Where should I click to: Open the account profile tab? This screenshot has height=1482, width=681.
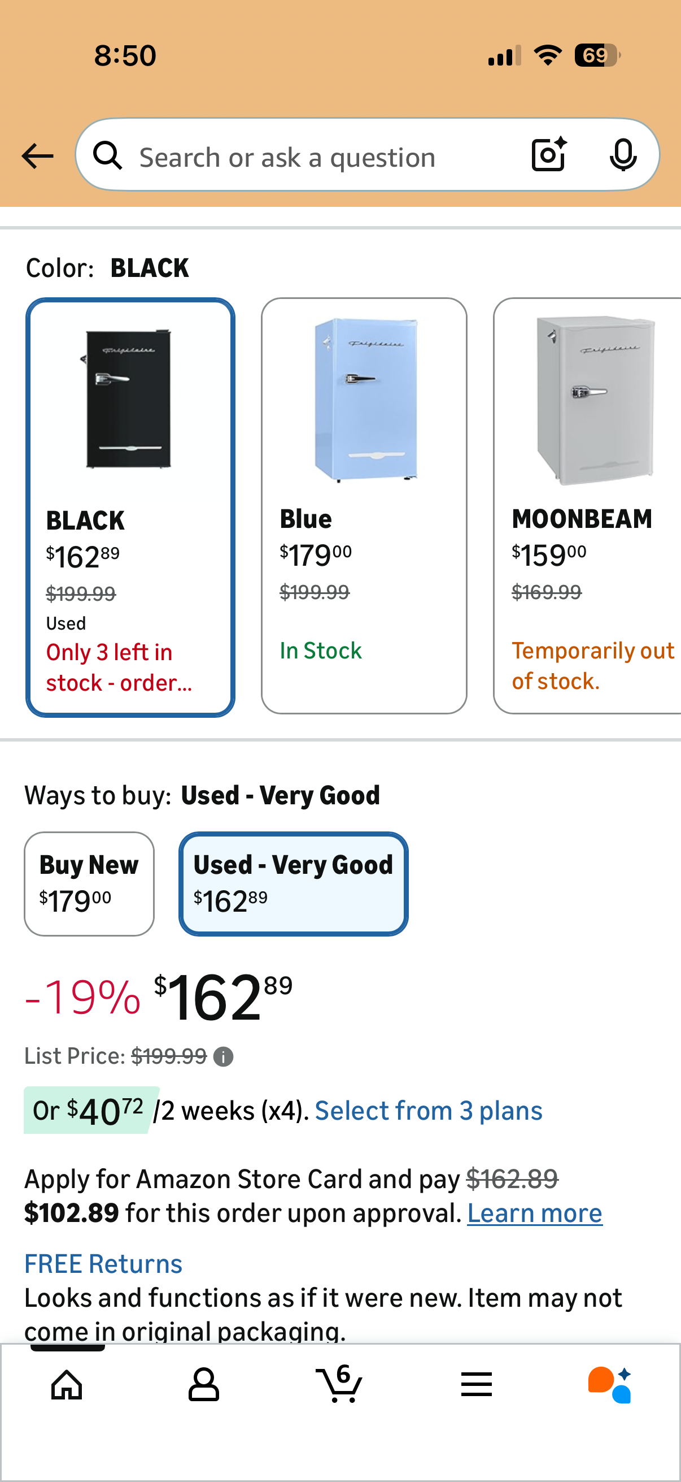pyautogui.click(x=203, y=1384)
